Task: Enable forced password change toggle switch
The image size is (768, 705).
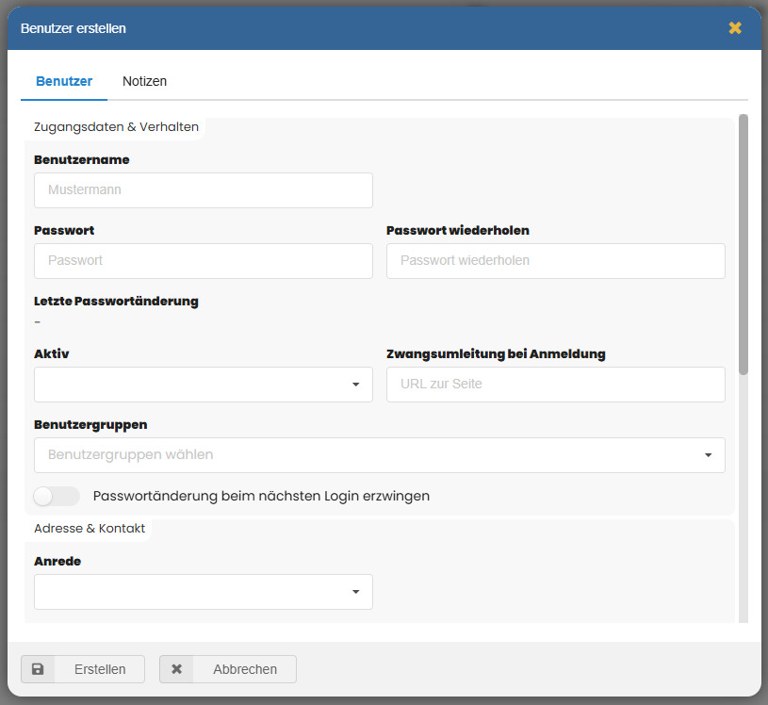Action: [x=56, y=496]
